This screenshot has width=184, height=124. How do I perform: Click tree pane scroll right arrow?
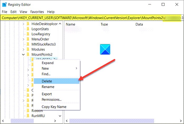[x=55, y=121]
